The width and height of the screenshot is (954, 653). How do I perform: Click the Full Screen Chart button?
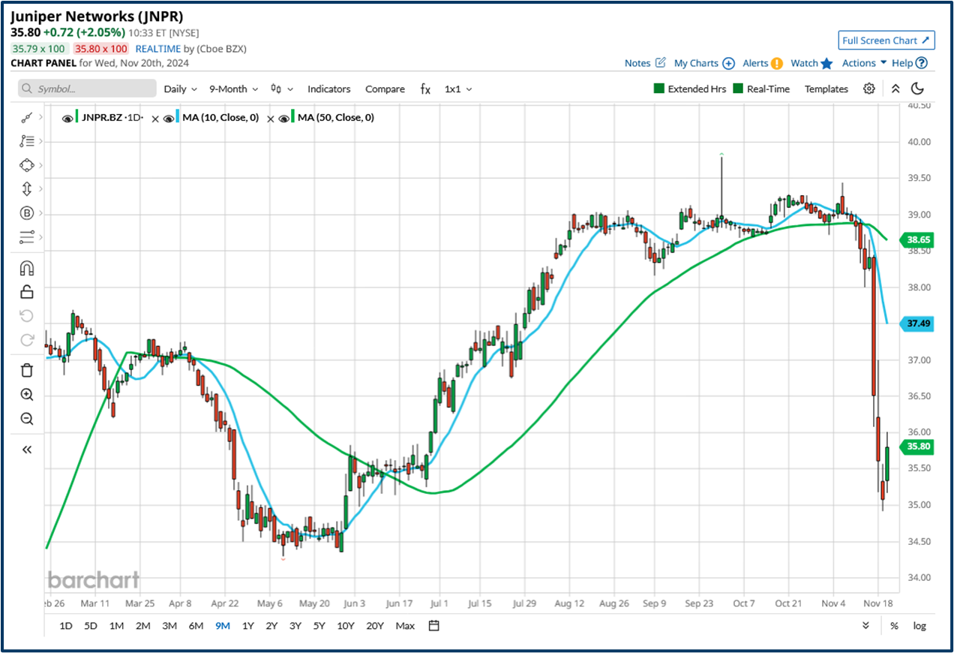886,40
